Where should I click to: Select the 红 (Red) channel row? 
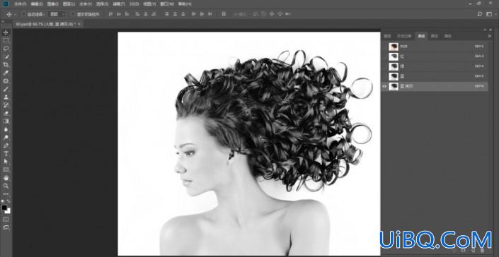point(435,56)
